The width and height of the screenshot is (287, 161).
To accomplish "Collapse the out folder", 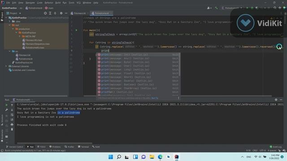I will [x=9, y=25].
